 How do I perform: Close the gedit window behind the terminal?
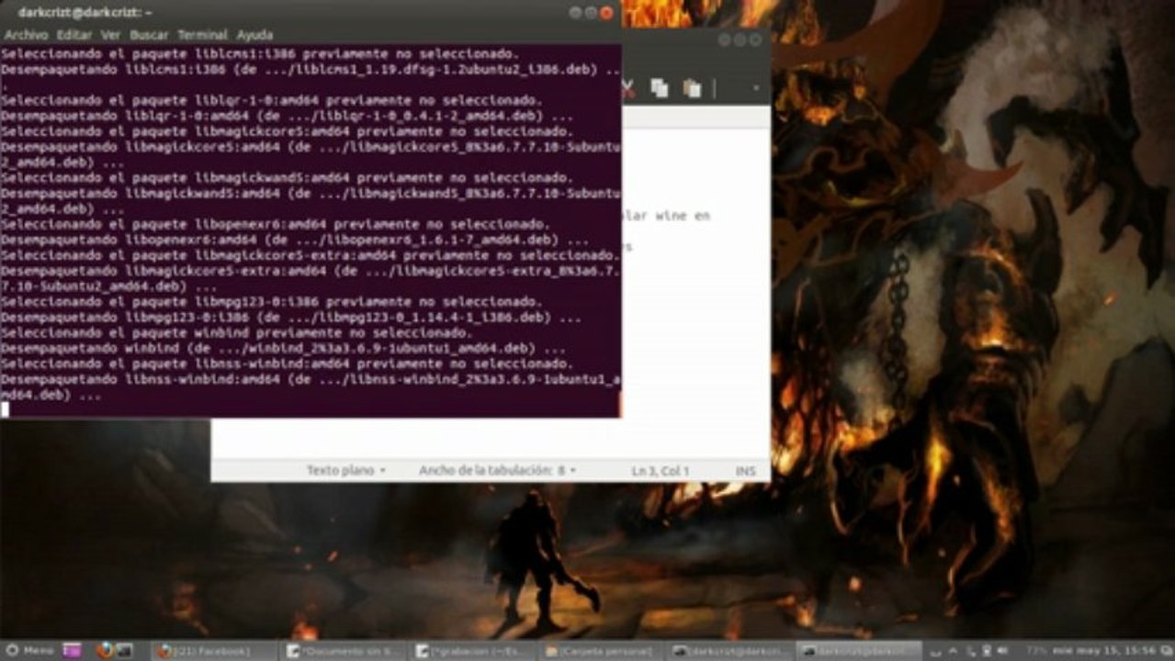pos(755,39)
